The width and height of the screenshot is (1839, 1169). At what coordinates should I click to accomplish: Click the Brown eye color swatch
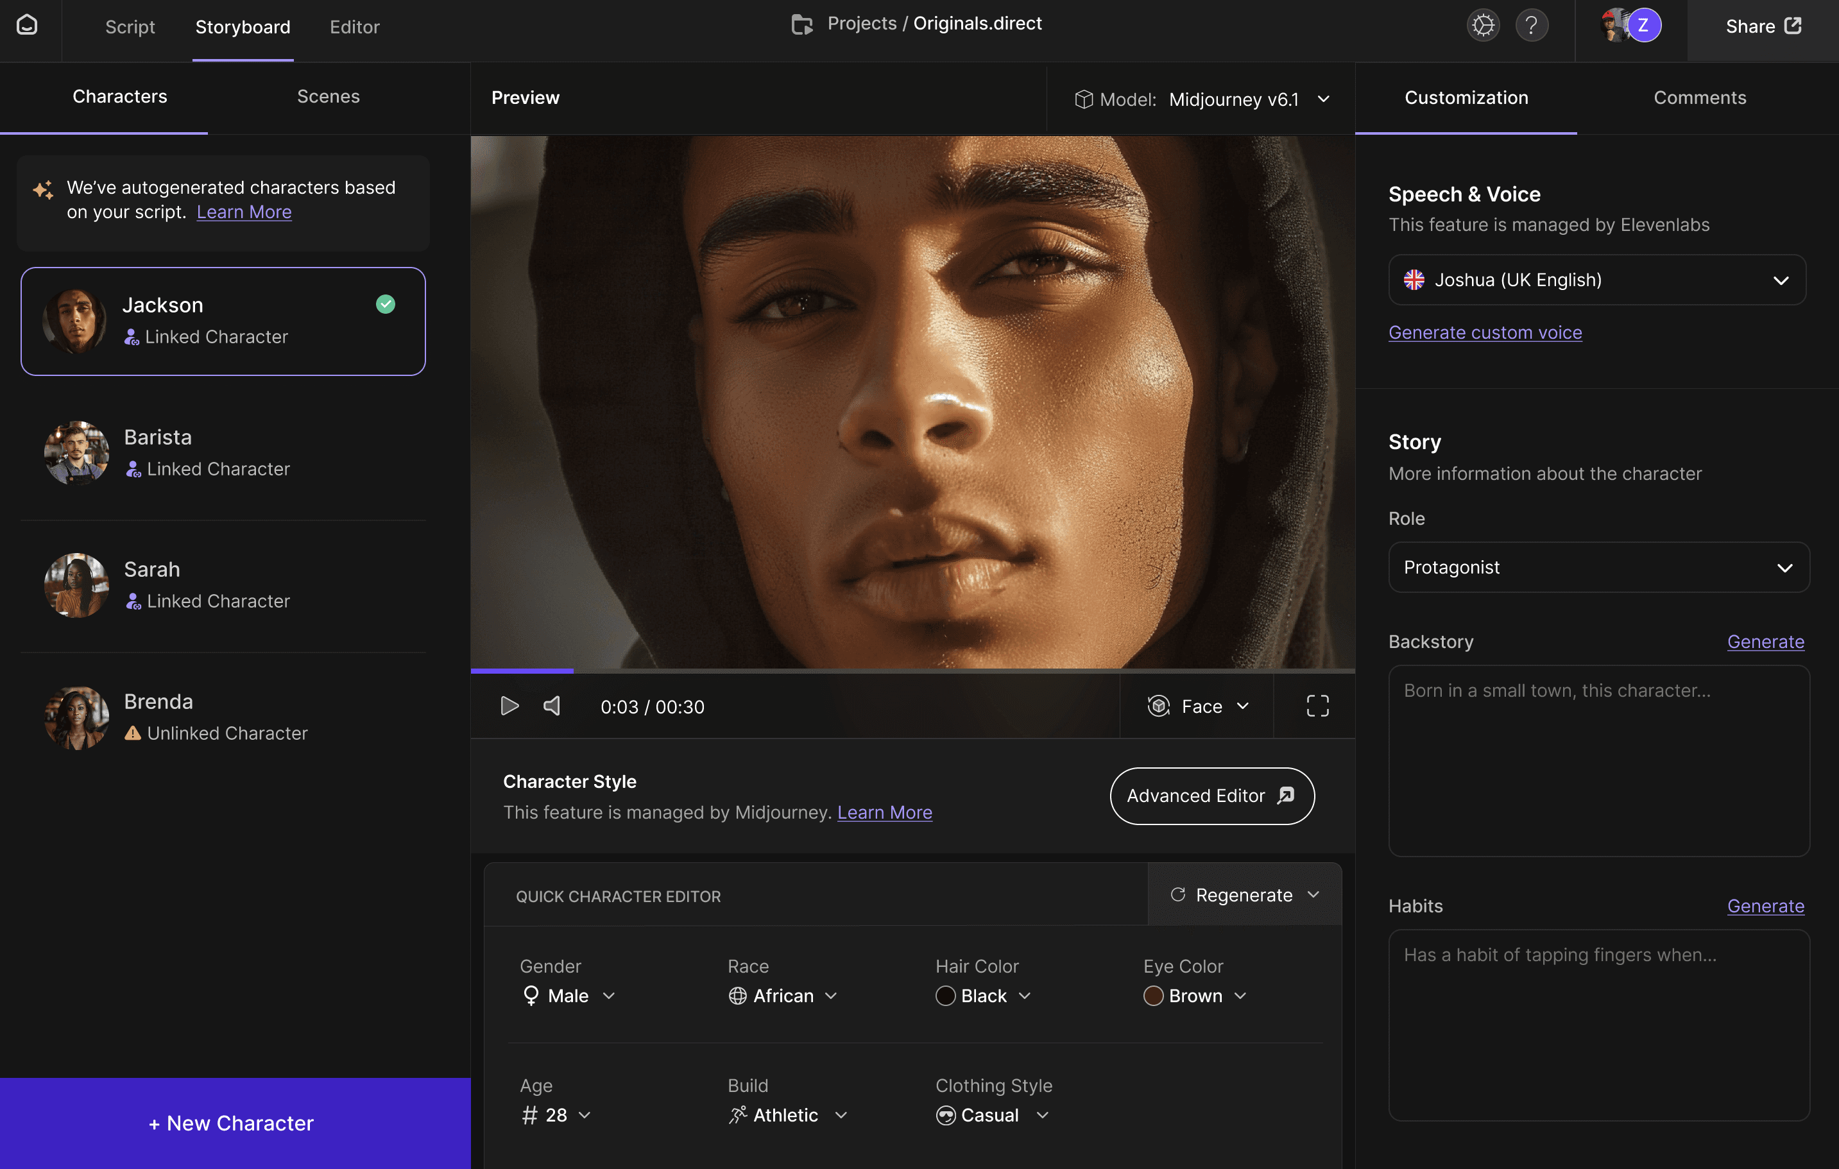click(1152, 996)
